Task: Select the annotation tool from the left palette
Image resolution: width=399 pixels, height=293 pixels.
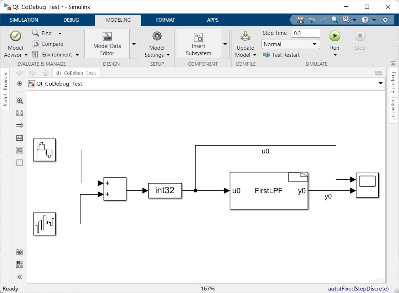Action: pyautogui.click(x=20, y=138)
